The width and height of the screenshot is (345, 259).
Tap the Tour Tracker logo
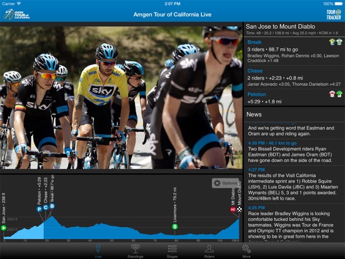(334, 14)
